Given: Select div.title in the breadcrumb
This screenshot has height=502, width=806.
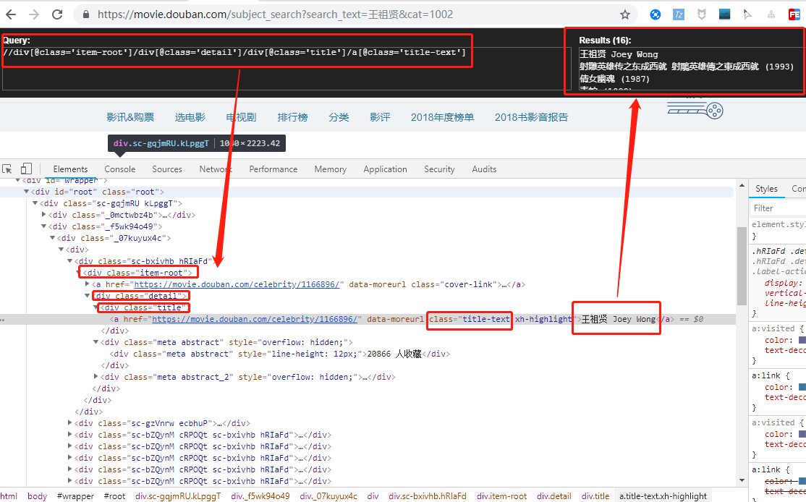Looking at the screenshot, I should point(595,495).
